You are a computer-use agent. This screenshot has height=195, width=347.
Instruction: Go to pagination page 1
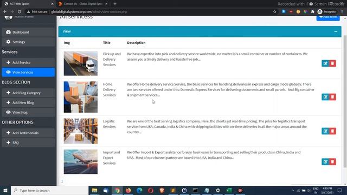[x=62, y=181]
